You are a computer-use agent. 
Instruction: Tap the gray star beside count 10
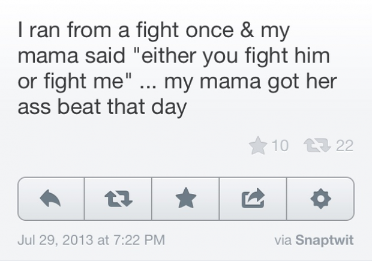tap(258, 145)
